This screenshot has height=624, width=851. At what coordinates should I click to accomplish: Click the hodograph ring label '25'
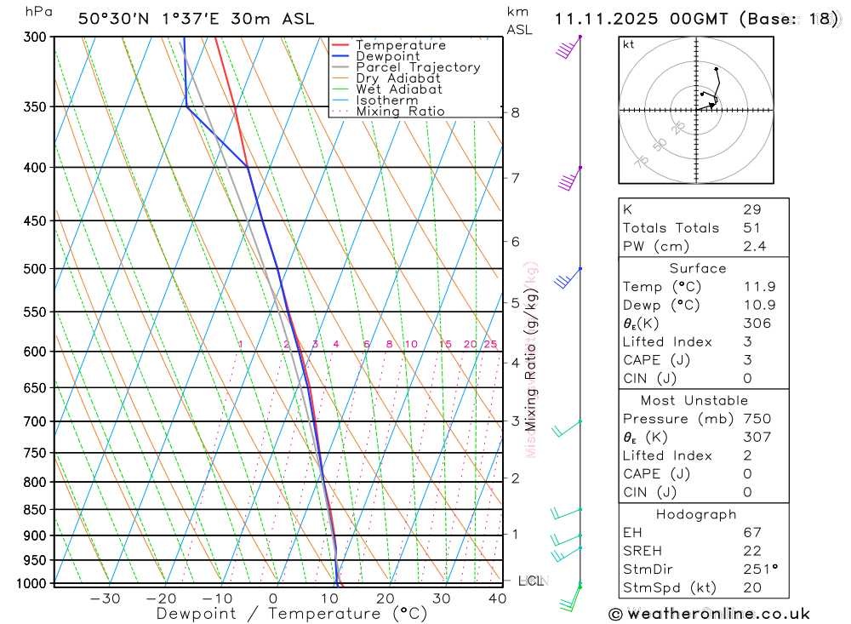click(678, 128)
